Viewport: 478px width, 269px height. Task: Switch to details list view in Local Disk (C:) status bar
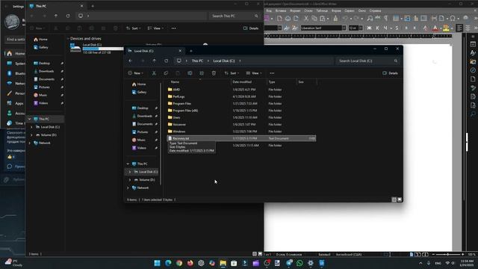tap(394, 200)
